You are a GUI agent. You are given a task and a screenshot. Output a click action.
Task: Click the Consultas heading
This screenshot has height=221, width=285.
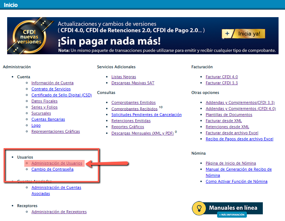tap(106, 92)
